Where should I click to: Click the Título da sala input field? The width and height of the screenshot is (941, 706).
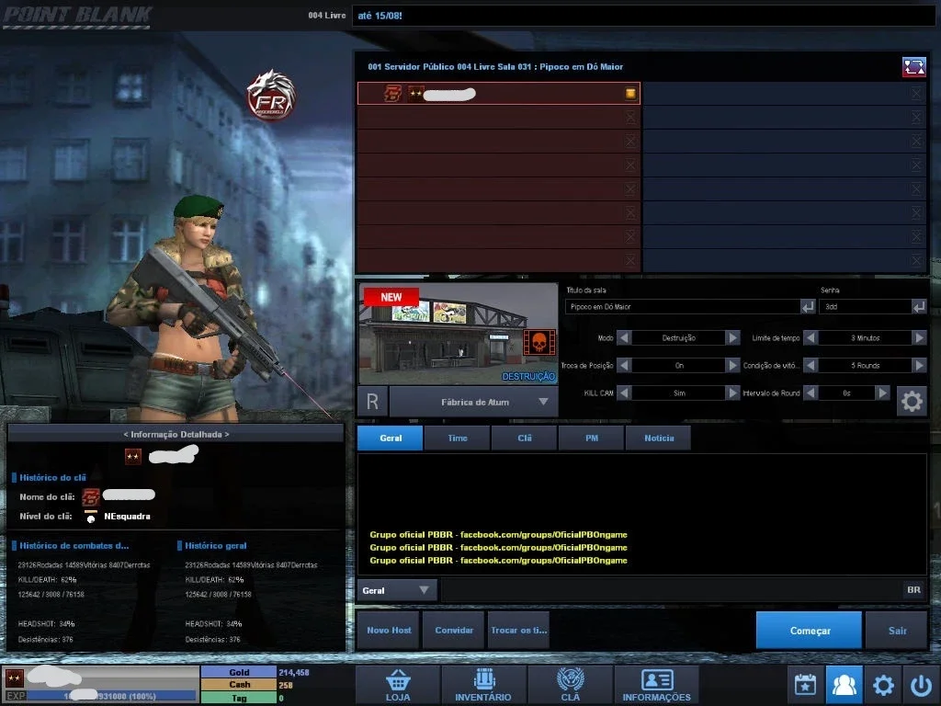[683, 307]
